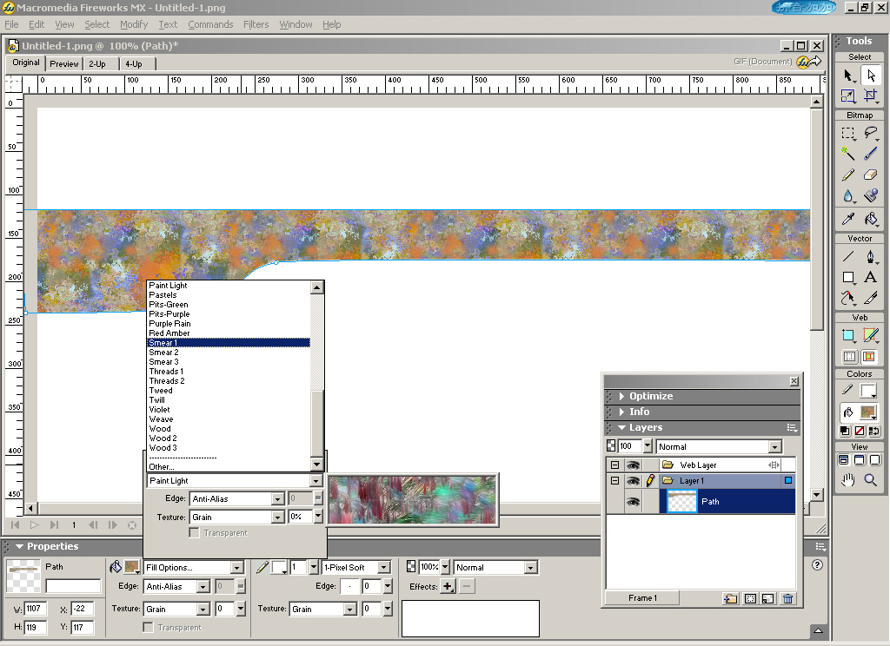Expand the Info panel
The height and width of the screenshot is (646, 890).
point(621,412)
